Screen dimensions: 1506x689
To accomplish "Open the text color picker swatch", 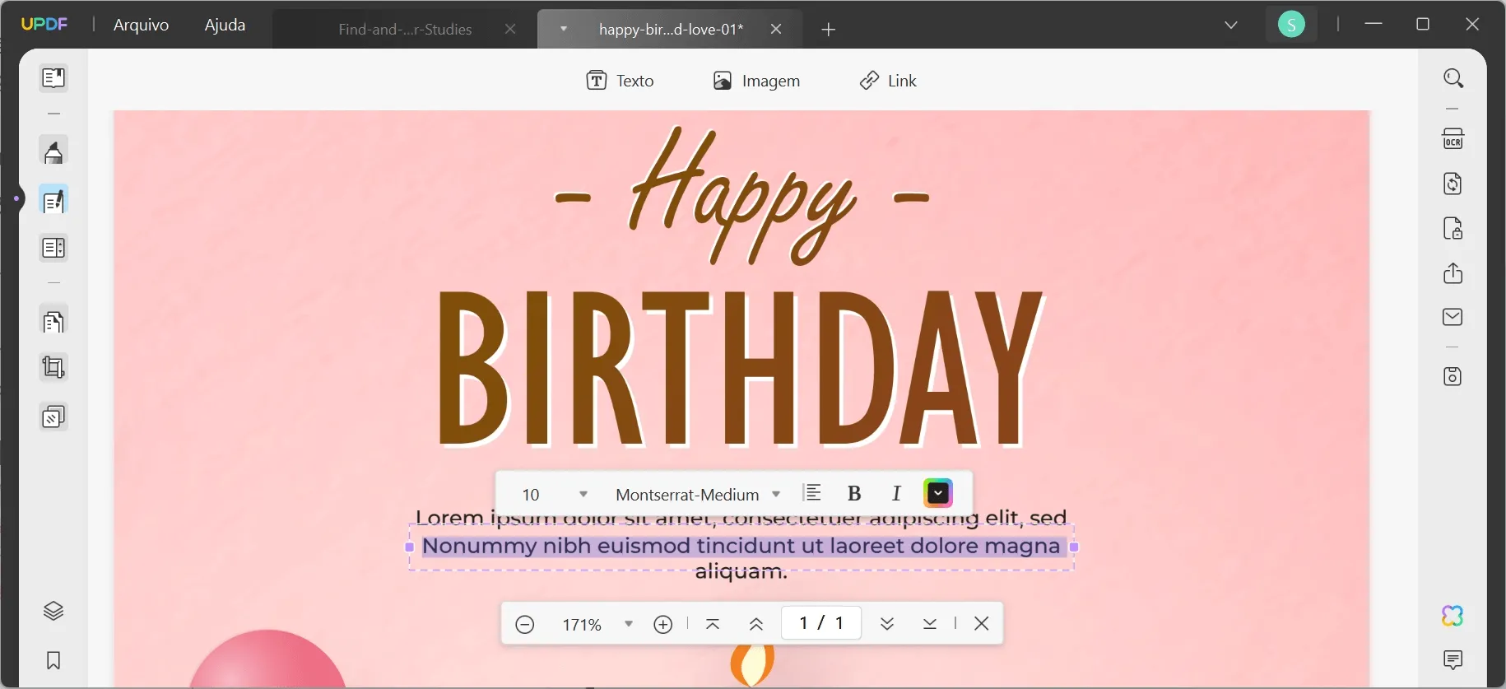I will pos(938,493).
